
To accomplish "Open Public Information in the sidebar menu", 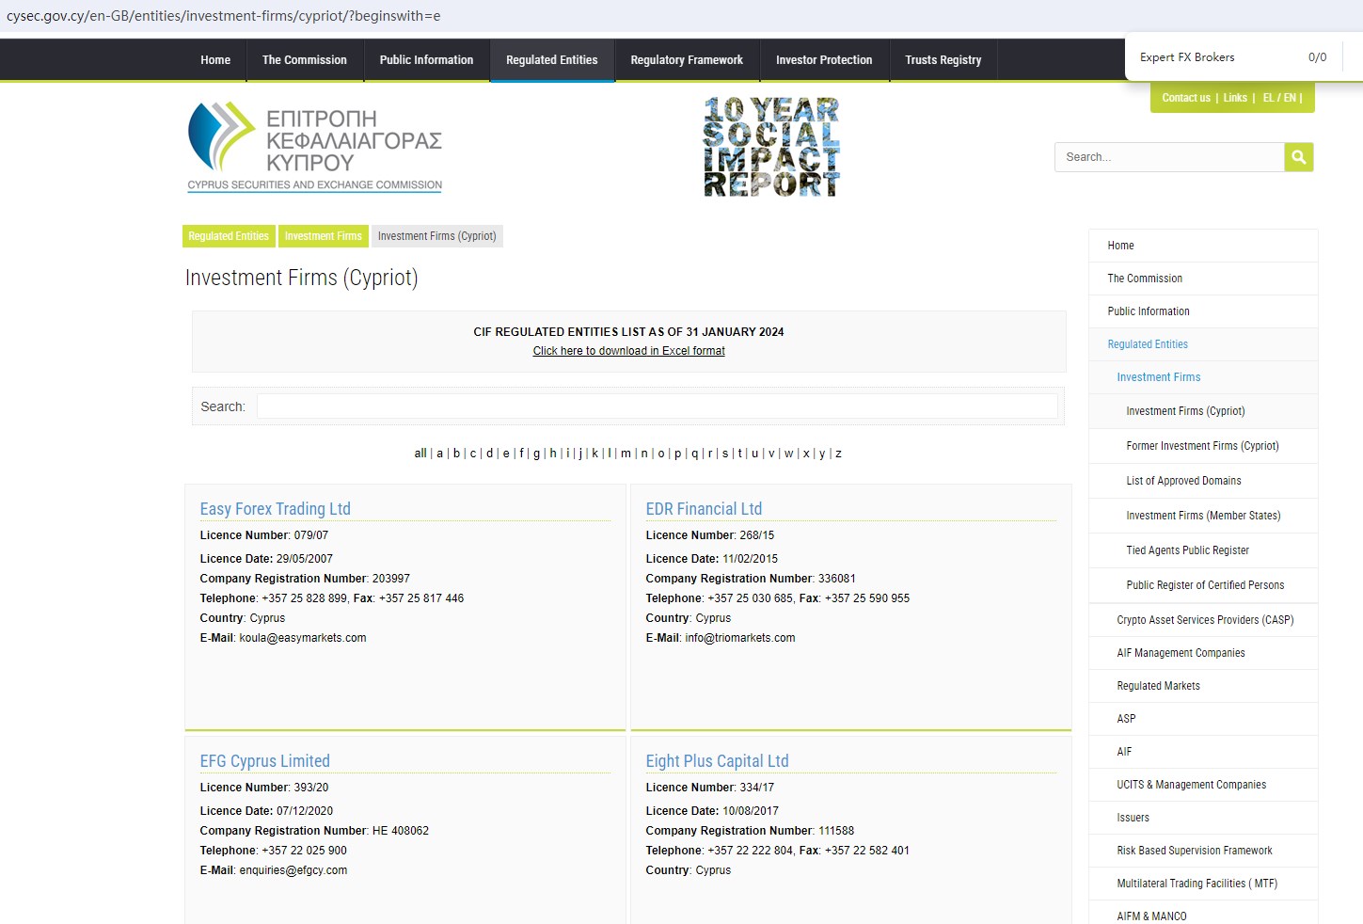I will click(x=1203, y=311).
